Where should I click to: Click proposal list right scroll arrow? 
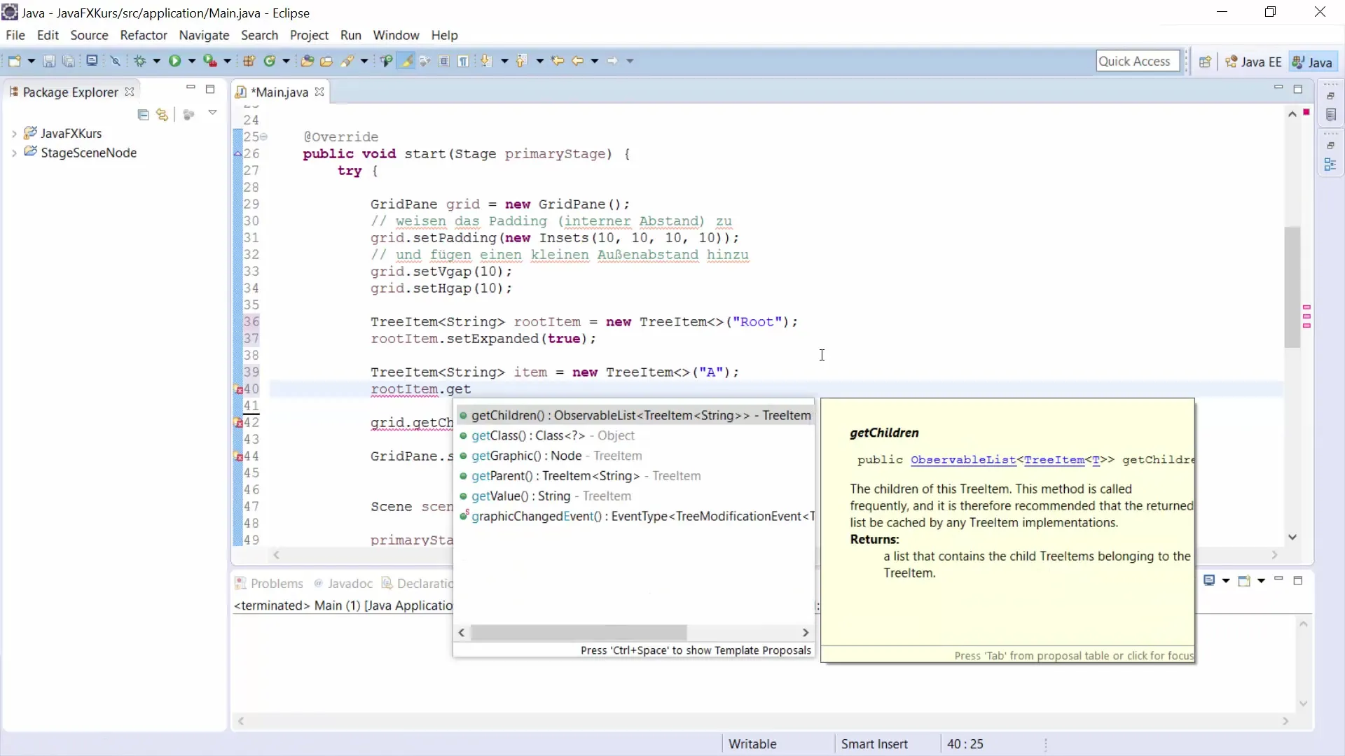tap(806, 633)
